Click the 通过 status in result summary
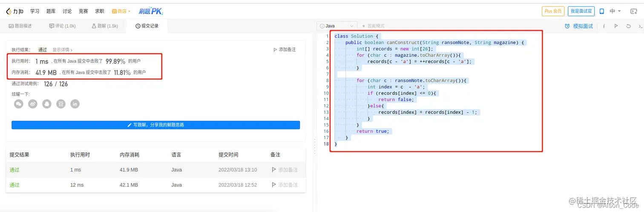Viewport: 644px width, 212px height. 43,50
